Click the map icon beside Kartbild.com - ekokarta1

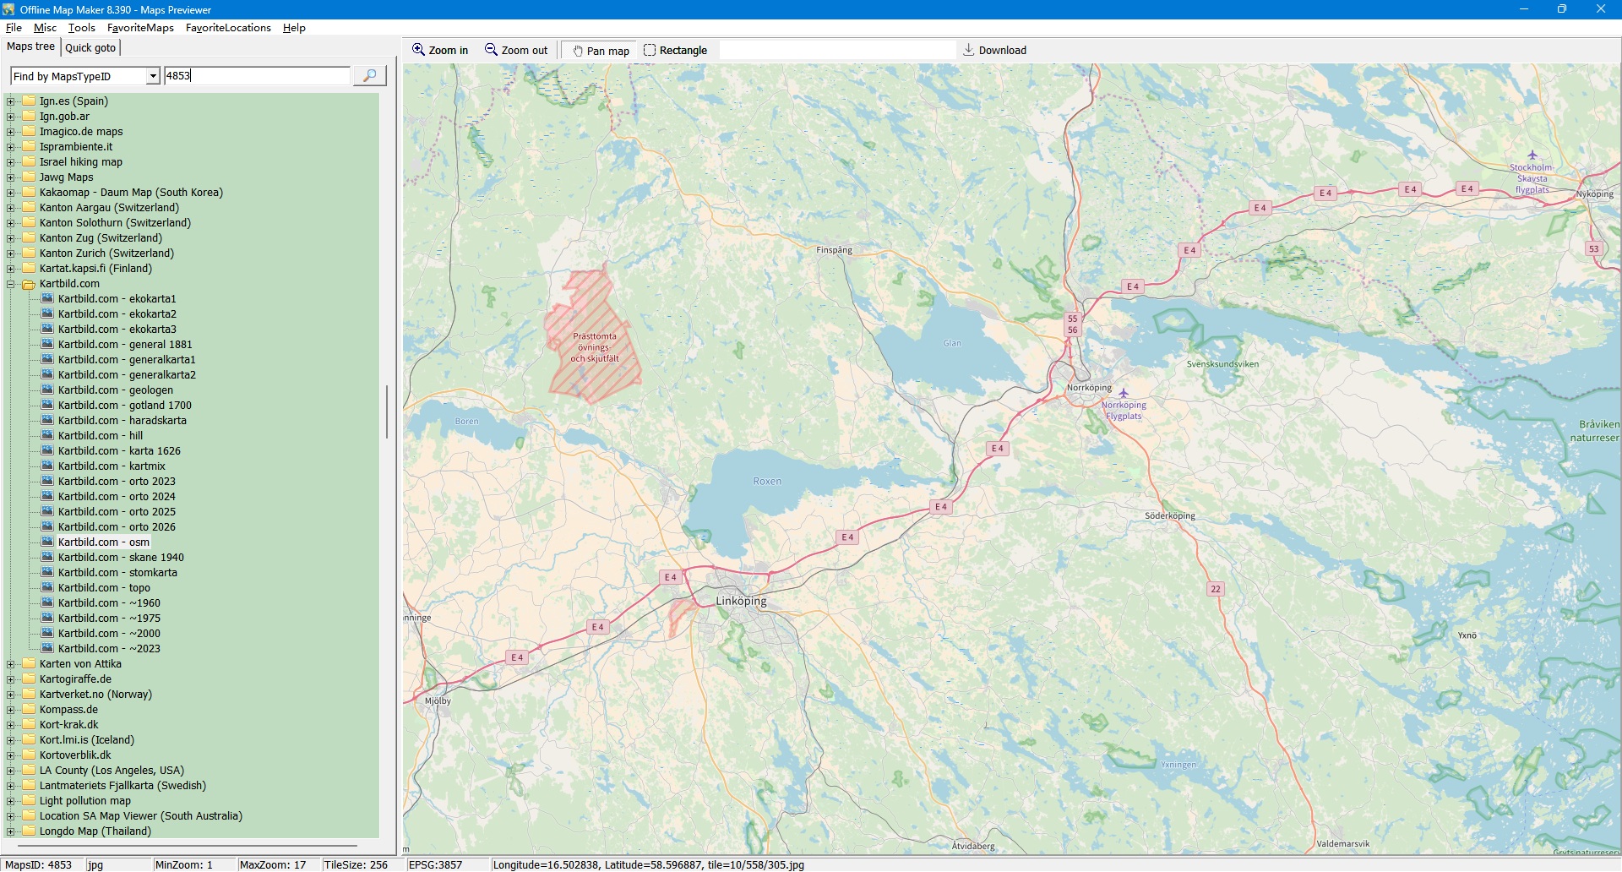point(47,298)
